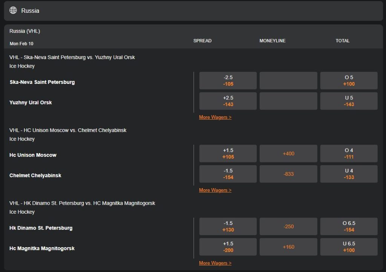This screenshot has width=386, height=272.
Task: Bet Under 6.5 at +100
Action: 349,247
